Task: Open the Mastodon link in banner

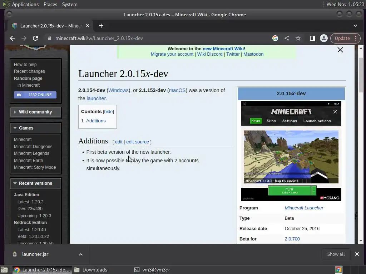Action: (x=253, y=54)
